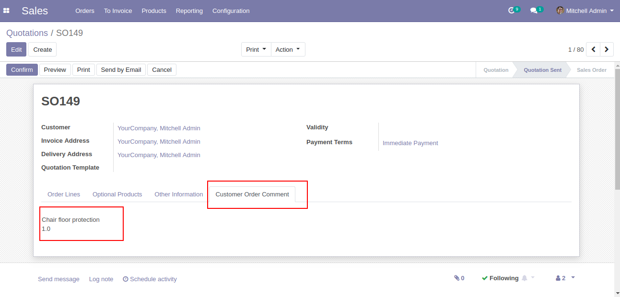Screen dimensions: 620x297
Task: Select the Quotation status stage
Action: pos(496,70)
